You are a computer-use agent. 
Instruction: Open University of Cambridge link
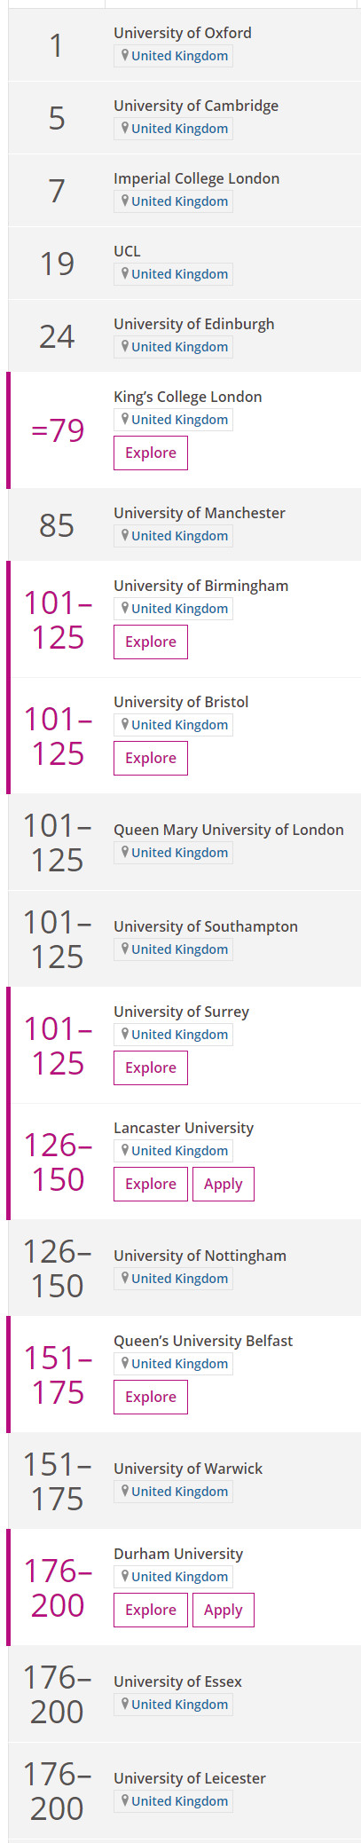[196, 106]
